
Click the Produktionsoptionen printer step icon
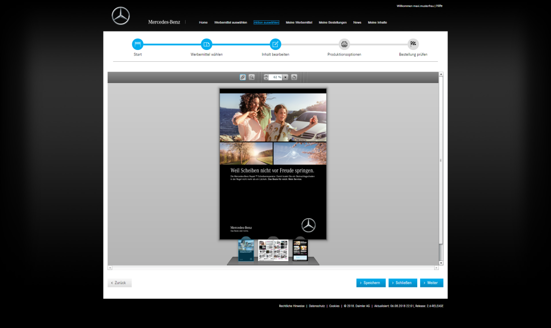344,44
